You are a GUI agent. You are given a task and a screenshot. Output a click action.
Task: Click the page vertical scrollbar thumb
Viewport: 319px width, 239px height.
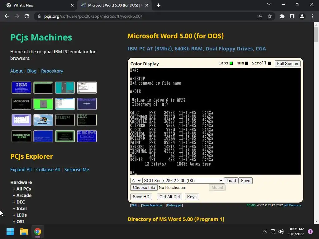(316, 35)
